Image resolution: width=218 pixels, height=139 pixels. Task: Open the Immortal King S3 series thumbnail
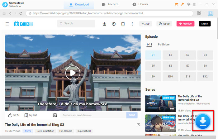tap(161, 123)
